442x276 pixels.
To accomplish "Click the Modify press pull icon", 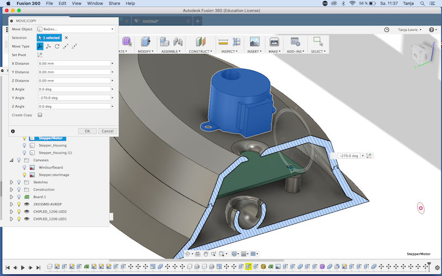I will coord(145,42).
